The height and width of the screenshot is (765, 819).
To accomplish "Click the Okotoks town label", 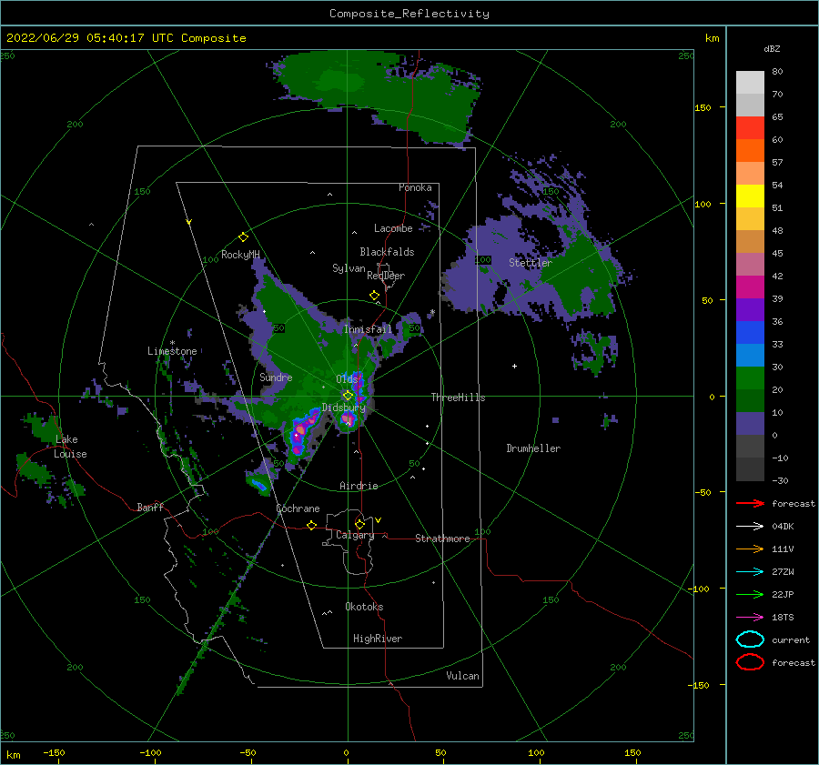I will tap(364, 607).
